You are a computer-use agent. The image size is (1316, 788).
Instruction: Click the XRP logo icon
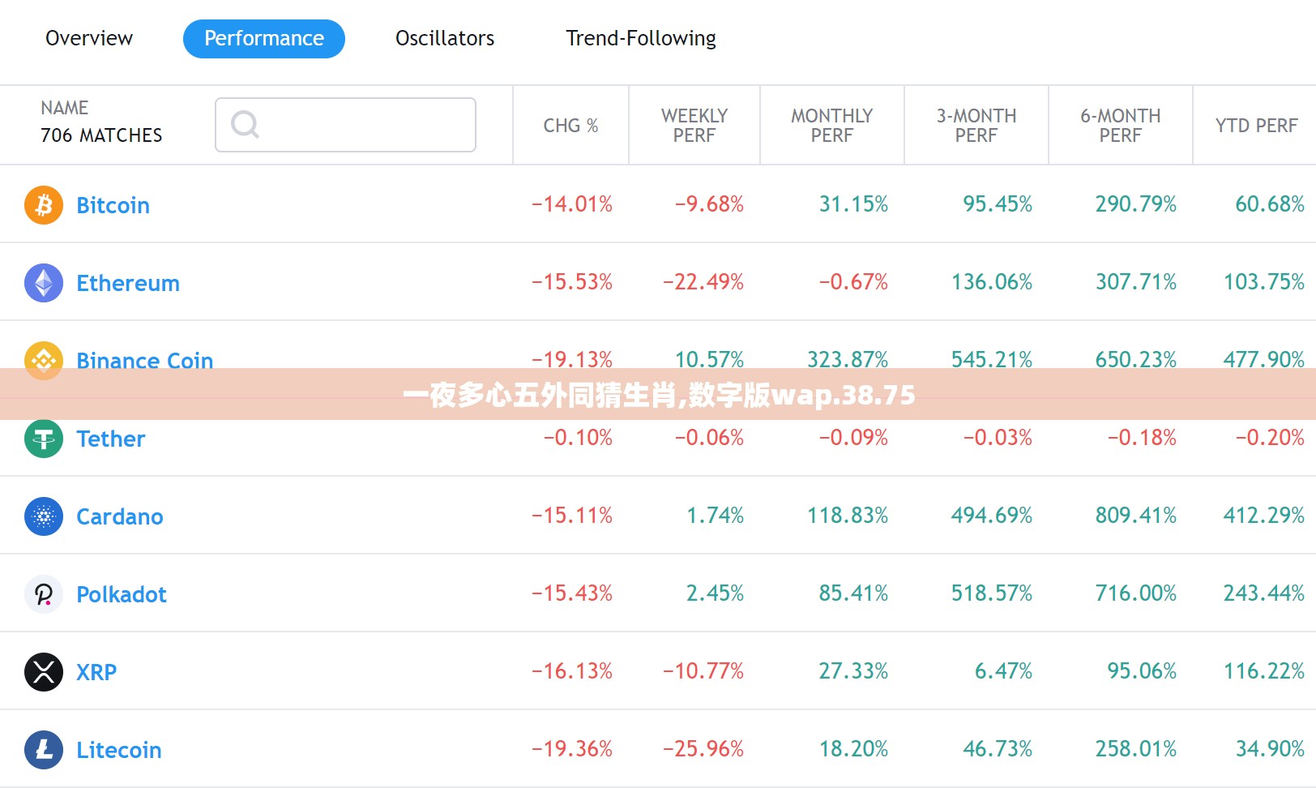point(44,672)
